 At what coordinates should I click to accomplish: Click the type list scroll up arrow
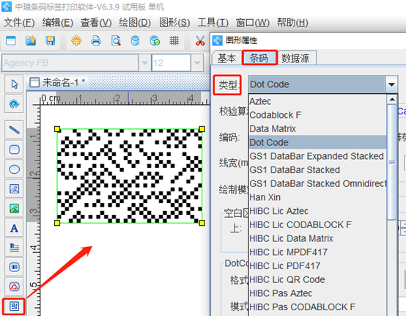[x=392, y=100]
